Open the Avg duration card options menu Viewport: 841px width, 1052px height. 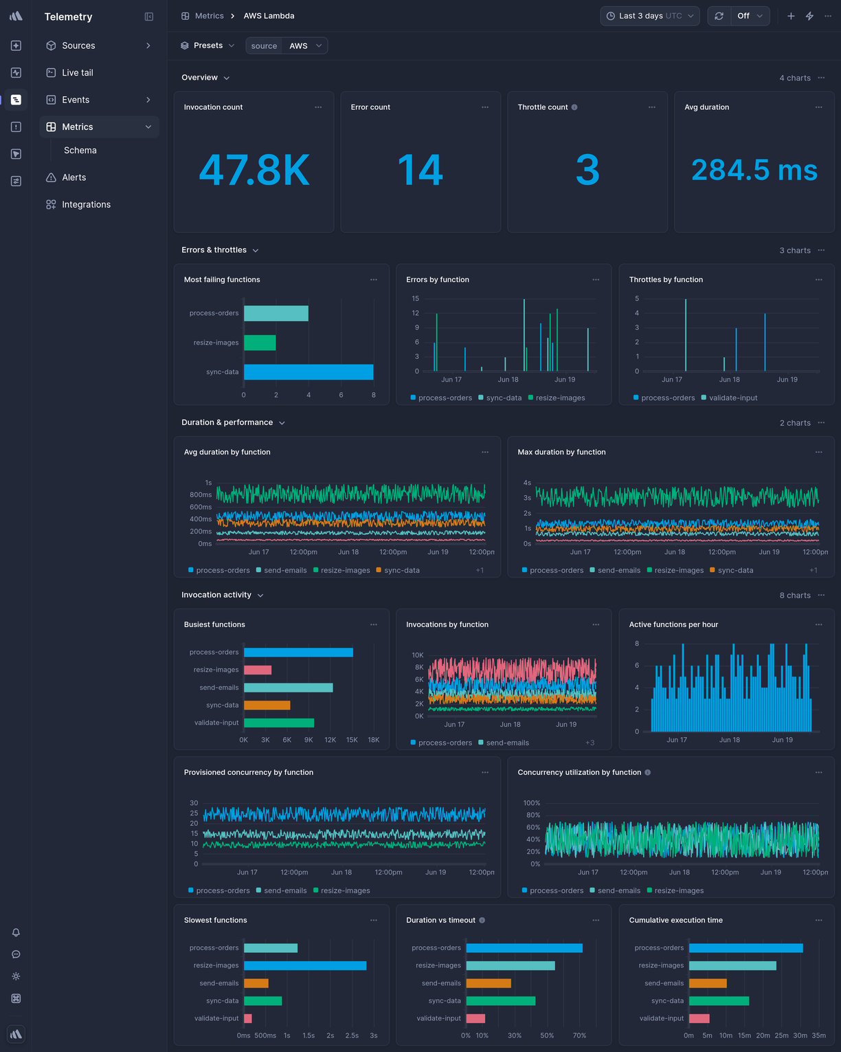(x=818, y=107)
